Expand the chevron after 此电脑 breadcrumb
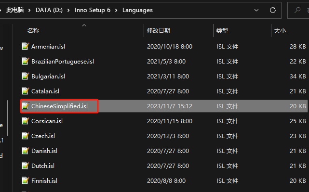309x192 pixels. pos(29,10)
